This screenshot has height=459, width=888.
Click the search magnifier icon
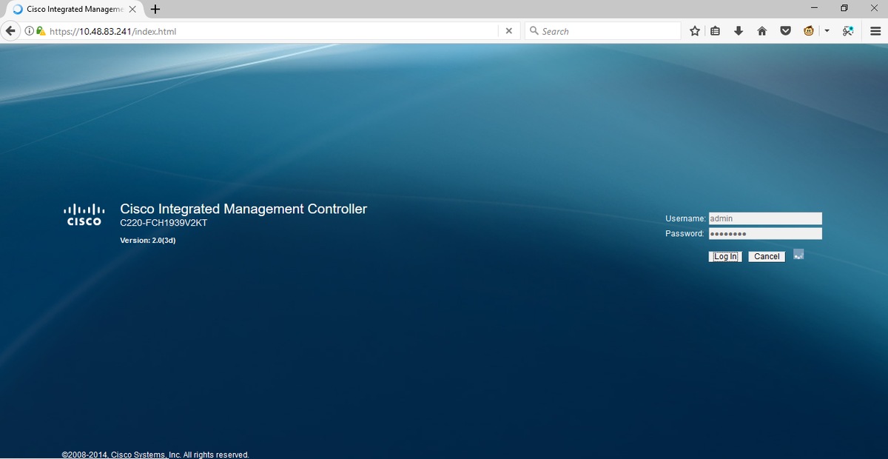(534, 31)
